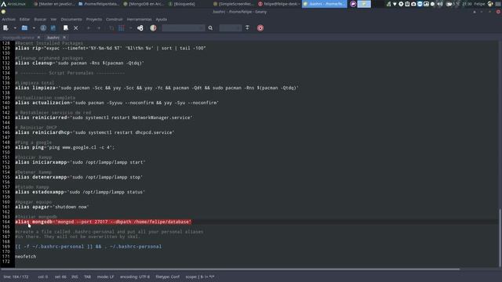Open the Herramientas menu

pos(140,19)
